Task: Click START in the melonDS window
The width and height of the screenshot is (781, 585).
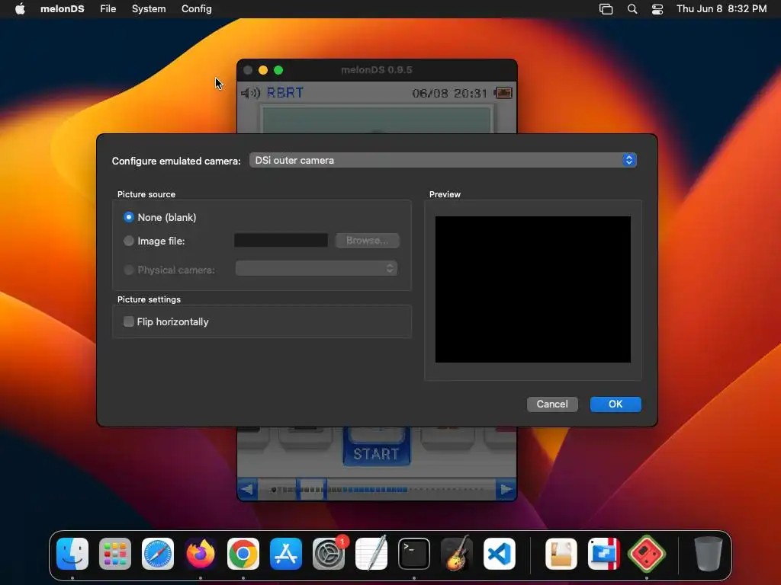Action: [x=376, y=453]
